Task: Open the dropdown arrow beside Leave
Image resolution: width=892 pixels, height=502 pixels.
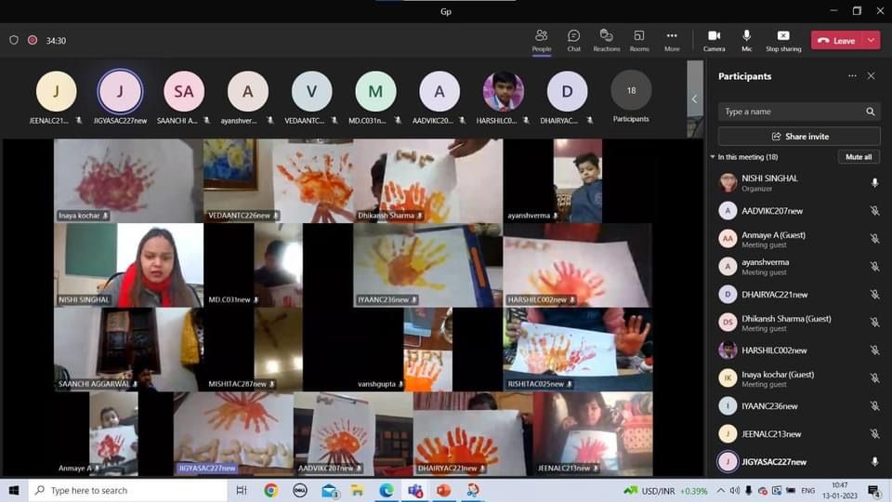Action: coord(871,40)
